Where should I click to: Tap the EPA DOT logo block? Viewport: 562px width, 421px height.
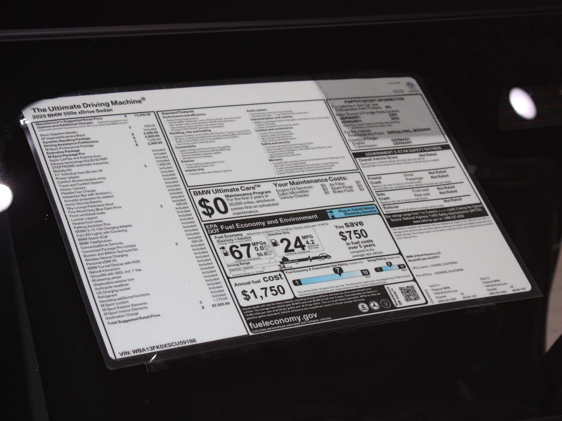pyautogui.click(x=213, y=229)
